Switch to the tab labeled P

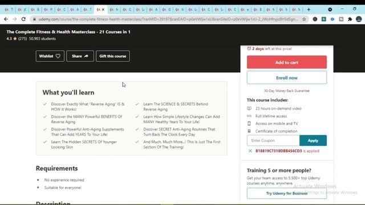click(x=48, y=10)
